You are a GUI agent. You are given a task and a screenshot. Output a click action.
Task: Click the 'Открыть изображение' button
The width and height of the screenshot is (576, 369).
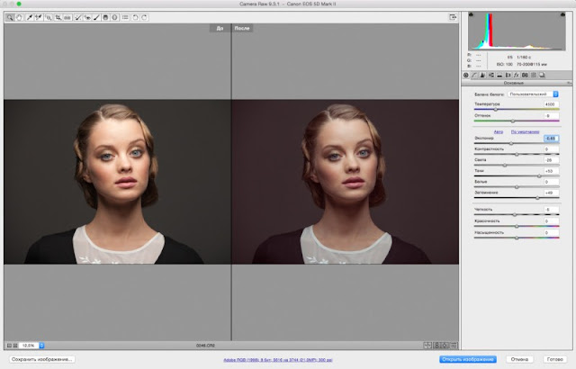(x=469, y=359)
